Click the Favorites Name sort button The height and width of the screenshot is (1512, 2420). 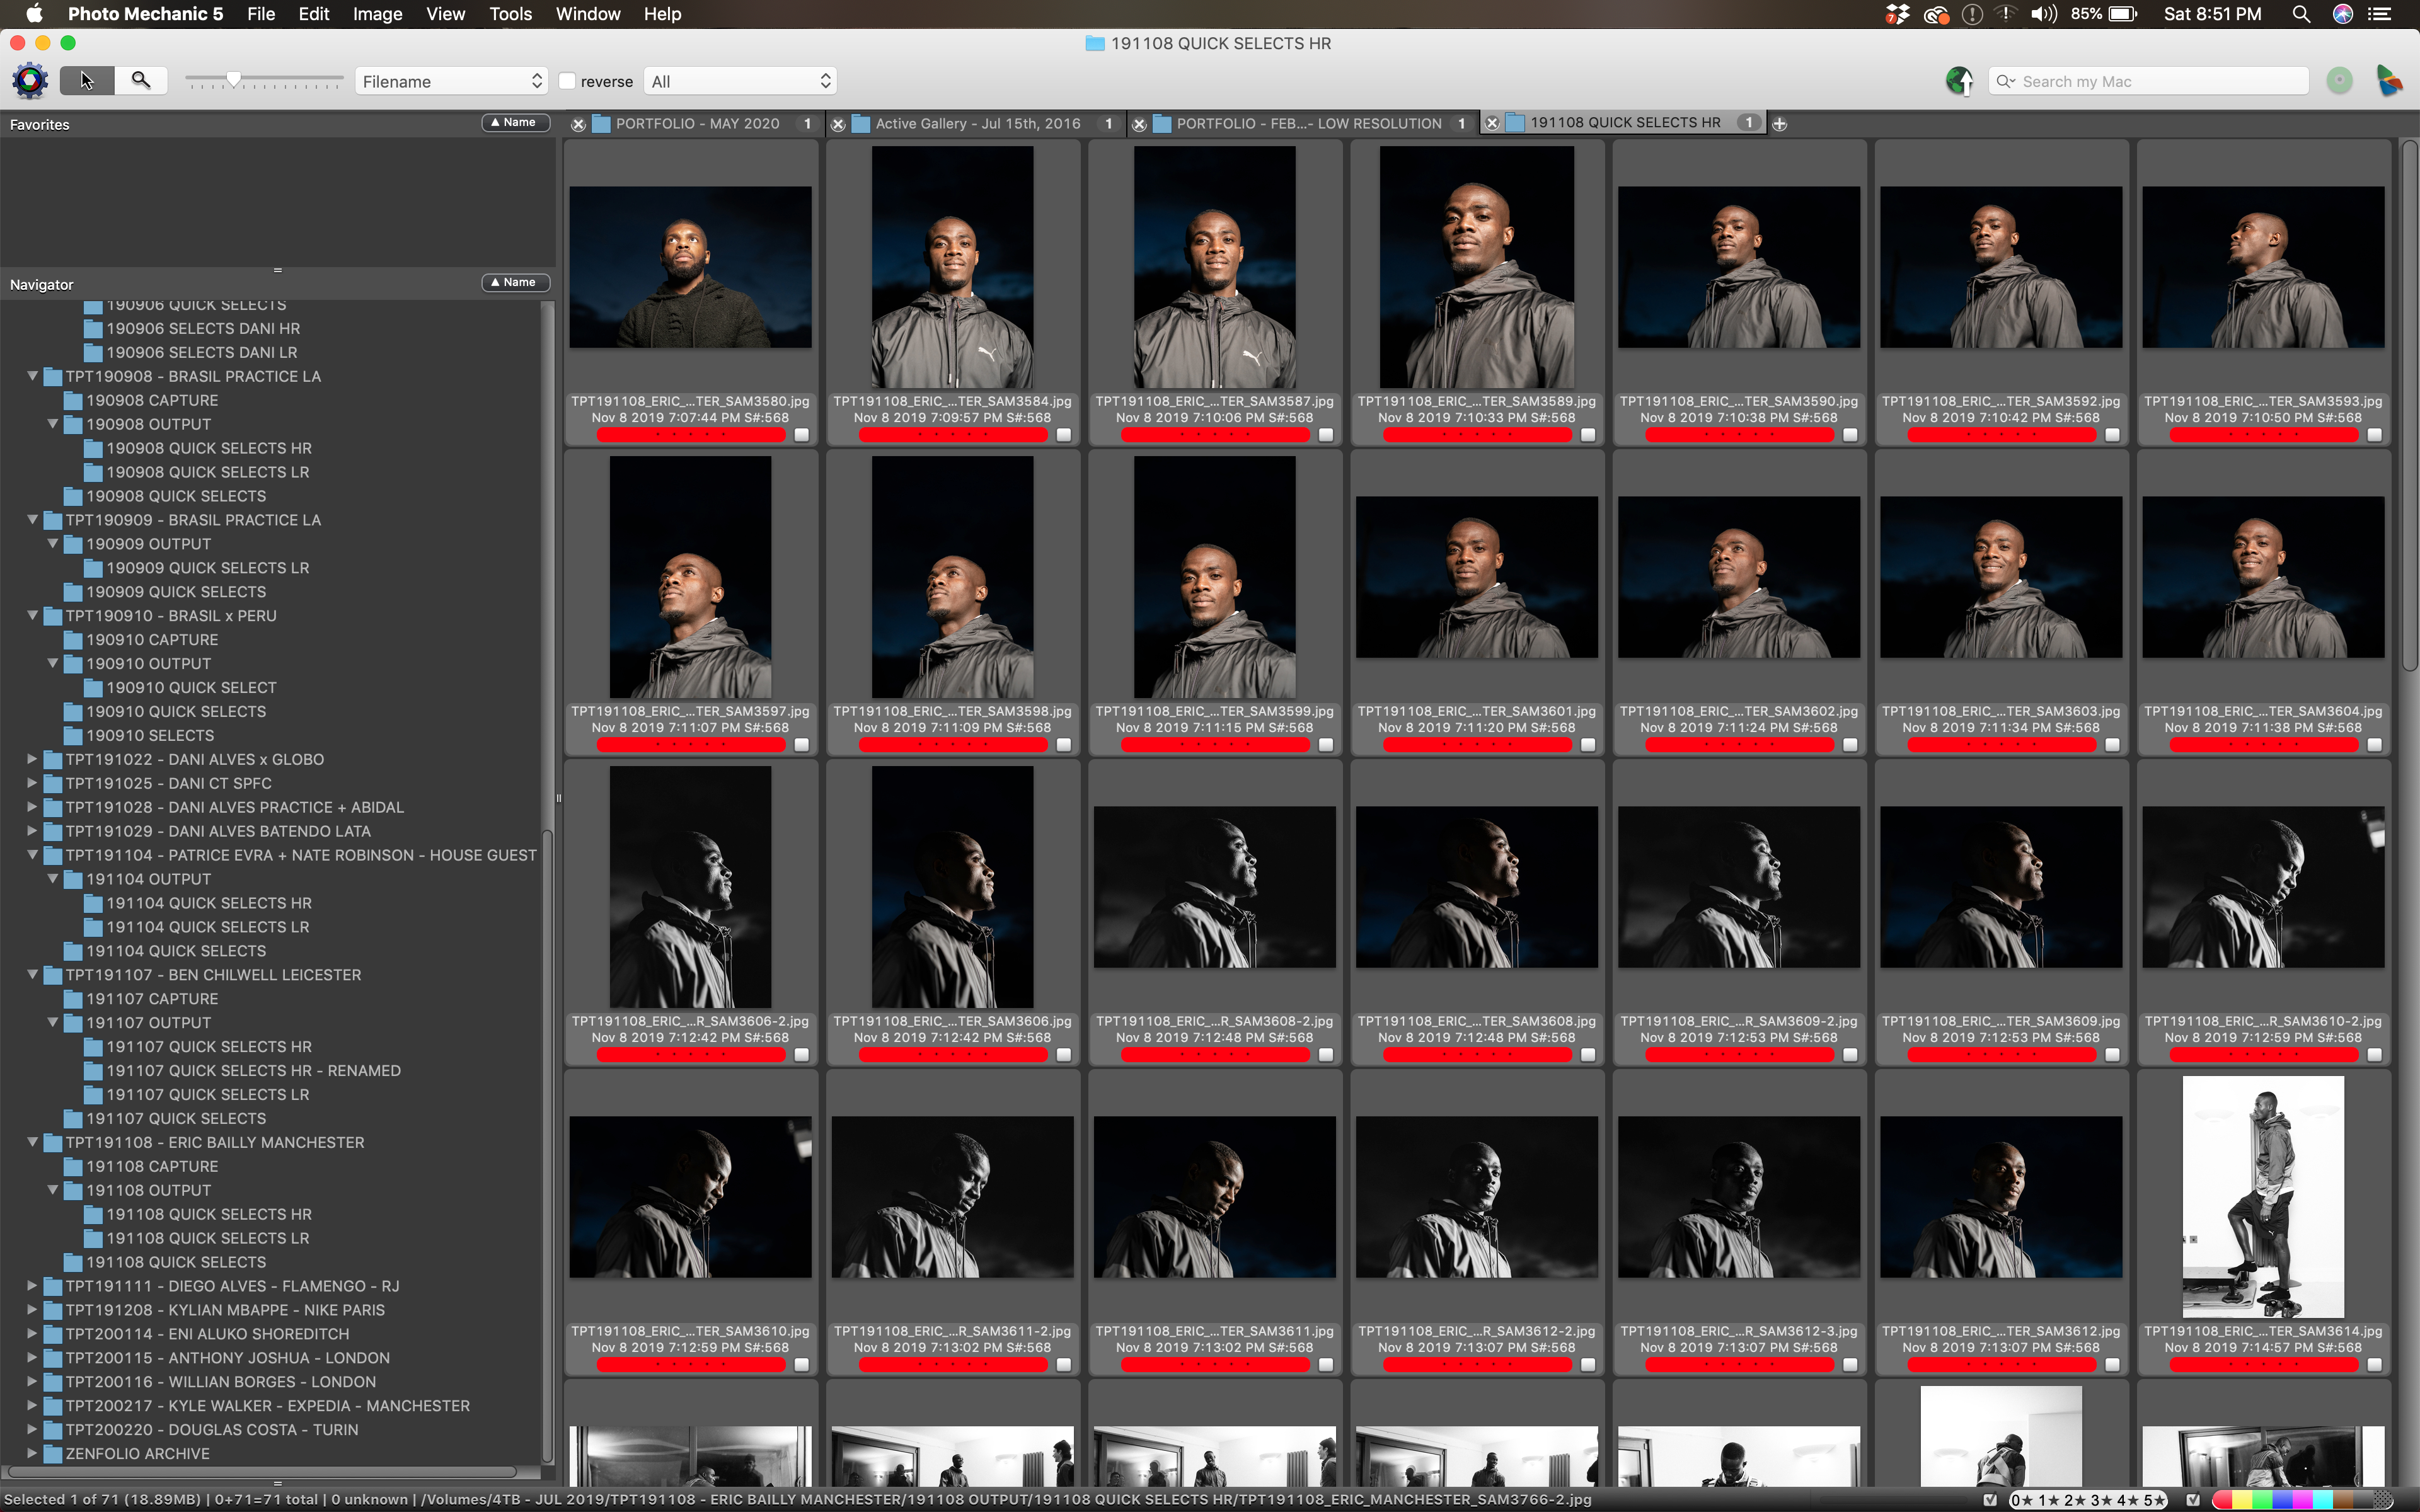(x=515, y=123)
